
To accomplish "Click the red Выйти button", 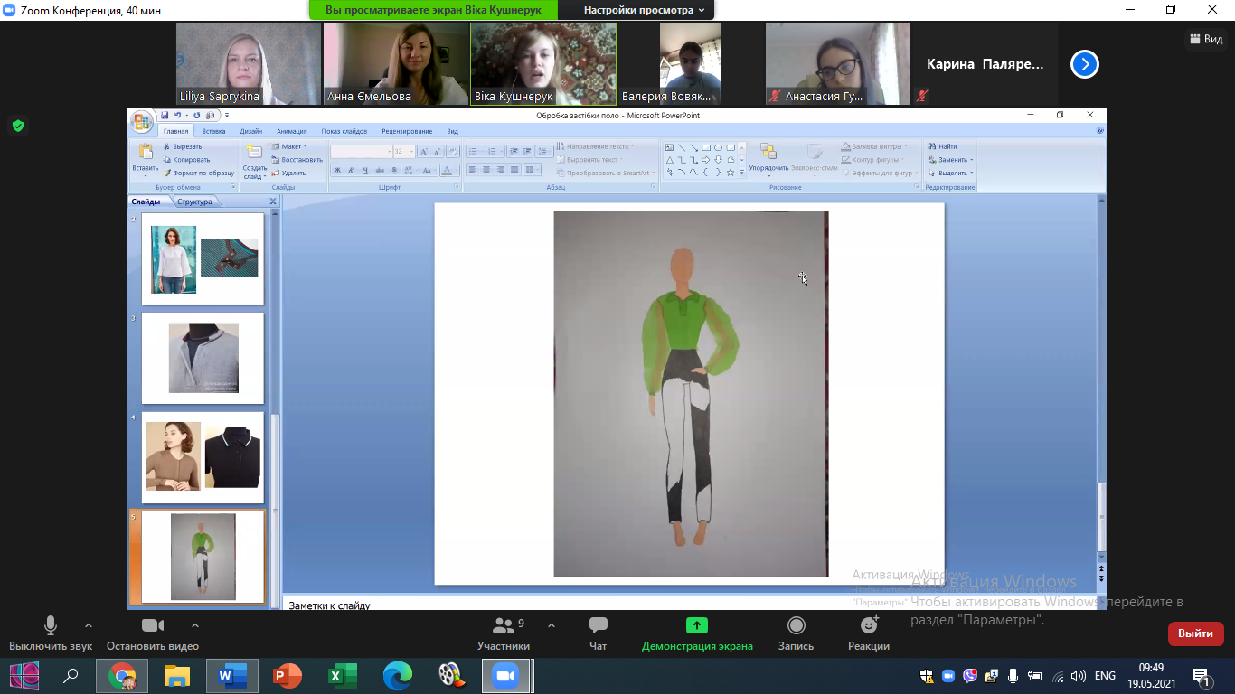I will (x=1195, y=633).
